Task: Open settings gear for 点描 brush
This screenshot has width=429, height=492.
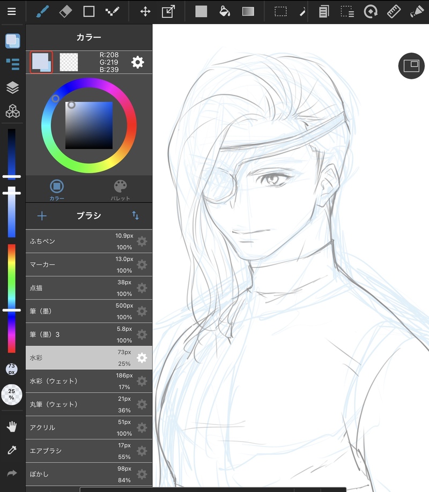Action: (x=142, y=288)
